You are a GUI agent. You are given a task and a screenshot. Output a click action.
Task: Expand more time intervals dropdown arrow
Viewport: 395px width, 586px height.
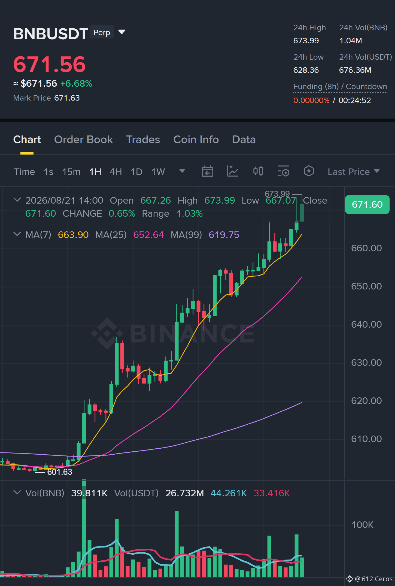(x=182, y=171)
